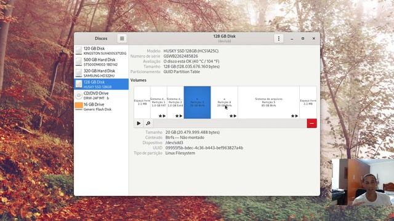Screen dimensions: 394x221
Task: Maximize the Discos window
Action: [x=303, y=39]
